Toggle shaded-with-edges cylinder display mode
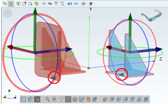The image size is (168, 104). pos(37,99)
